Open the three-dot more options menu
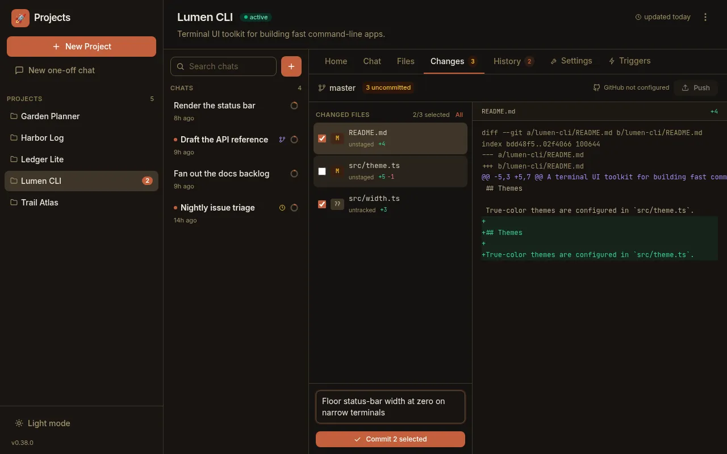This screenshot has height=454, width=727. 705,17
